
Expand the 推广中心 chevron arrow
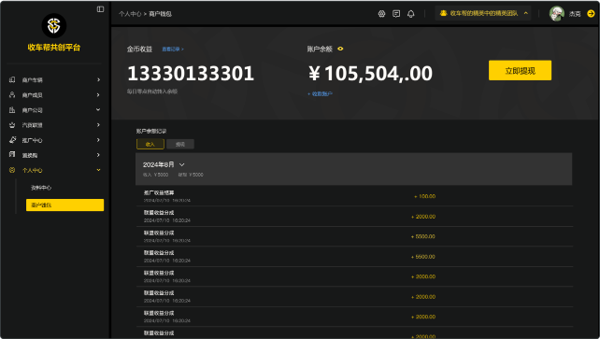[98, 140]
